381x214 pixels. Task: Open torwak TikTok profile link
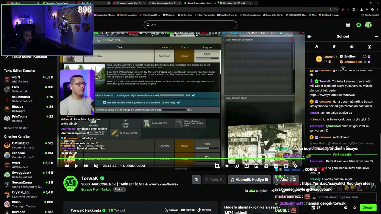[204, 210]
